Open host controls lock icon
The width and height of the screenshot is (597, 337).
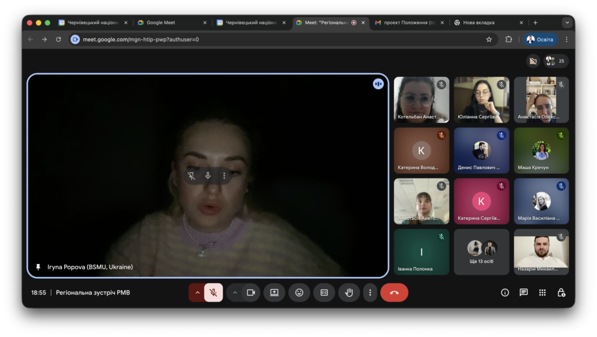tap(561, 293)
